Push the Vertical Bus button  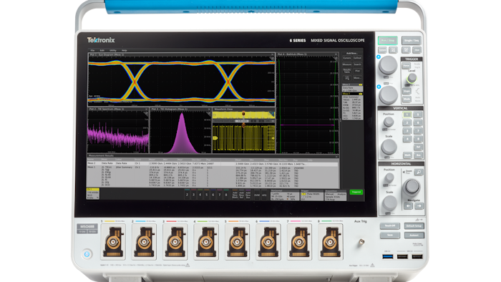[418, 155]
